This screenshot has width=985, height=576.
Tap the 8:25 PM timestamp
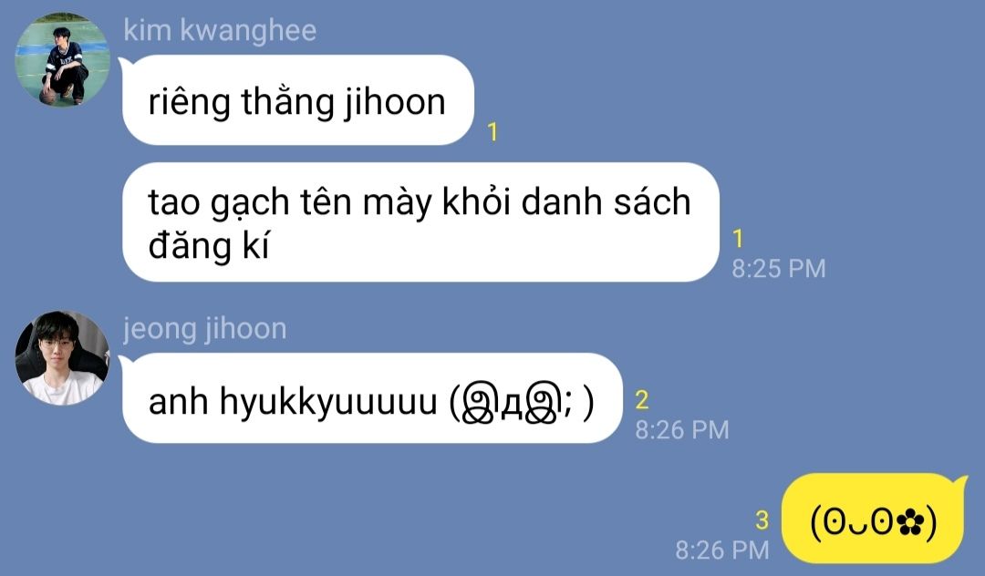[x=778, y=269]
